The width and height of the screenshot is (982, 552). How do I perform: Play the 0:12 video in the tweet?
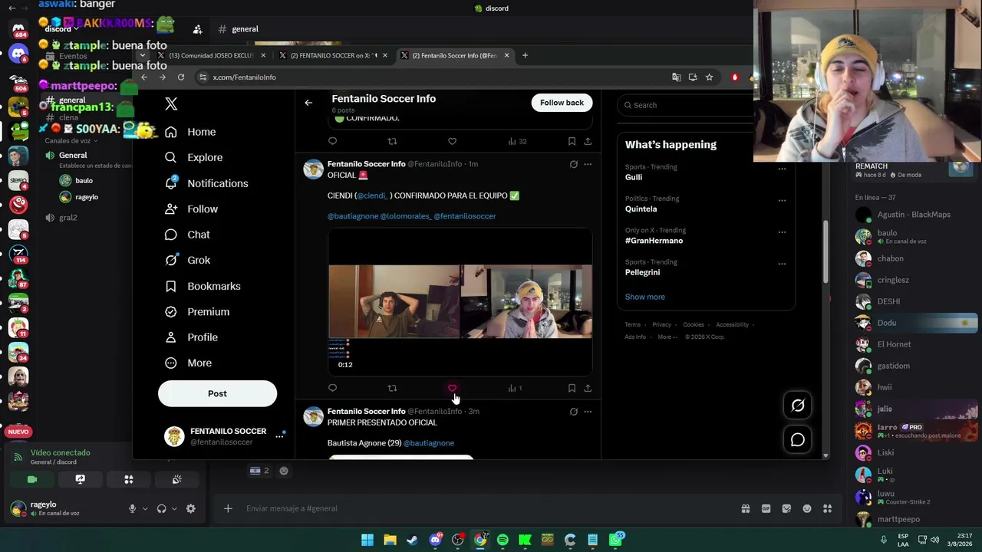click(x=460, y=301)
